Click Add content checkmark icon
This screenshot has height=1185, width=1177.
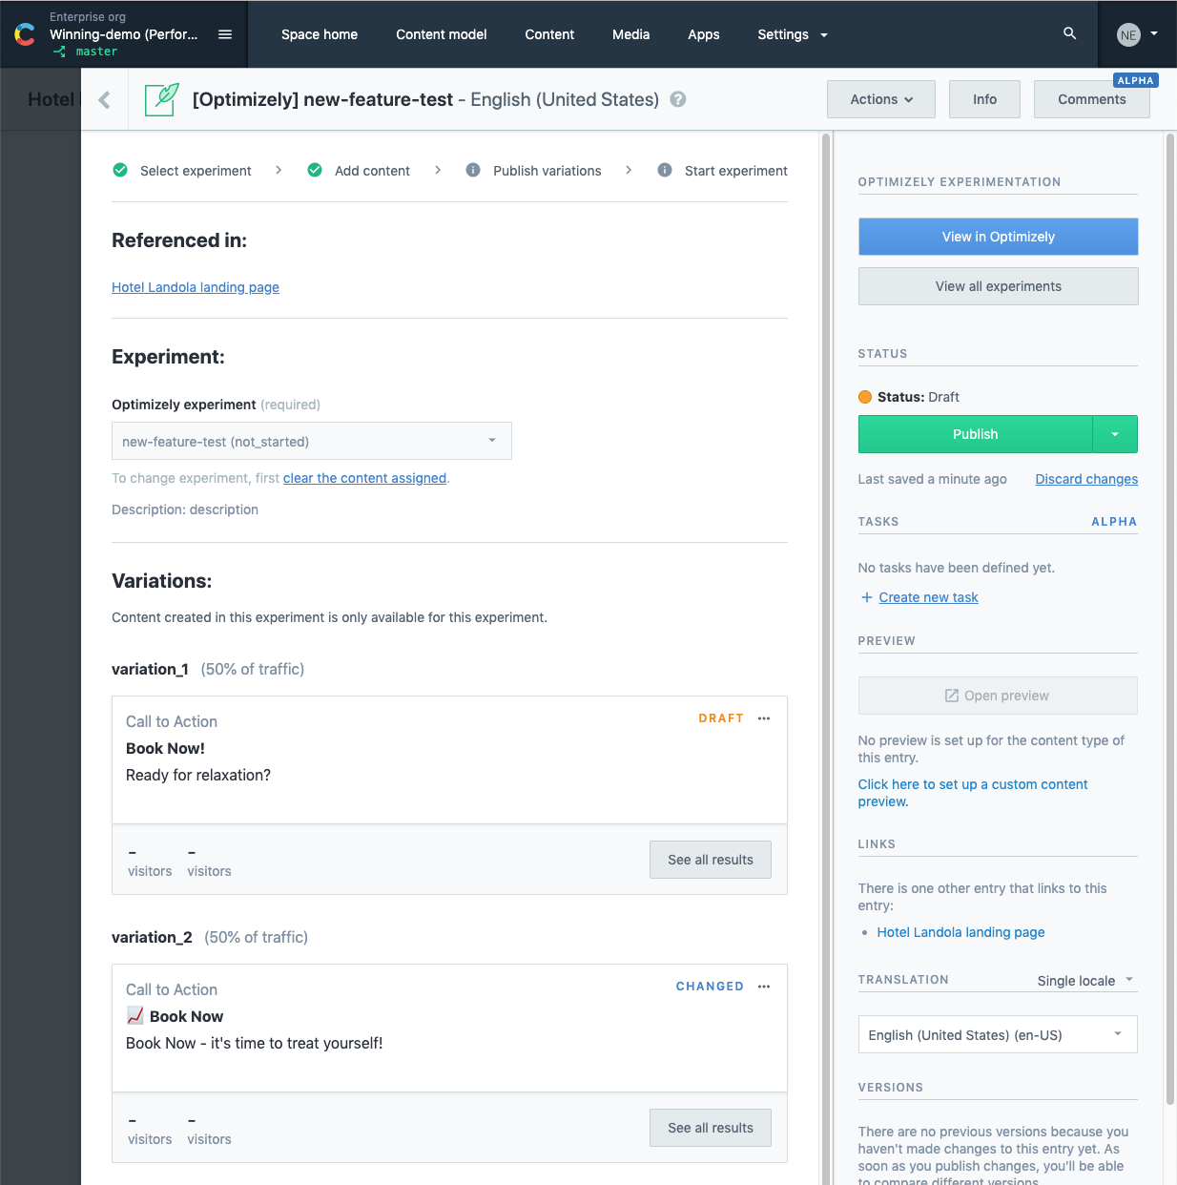tap(315, 170)
